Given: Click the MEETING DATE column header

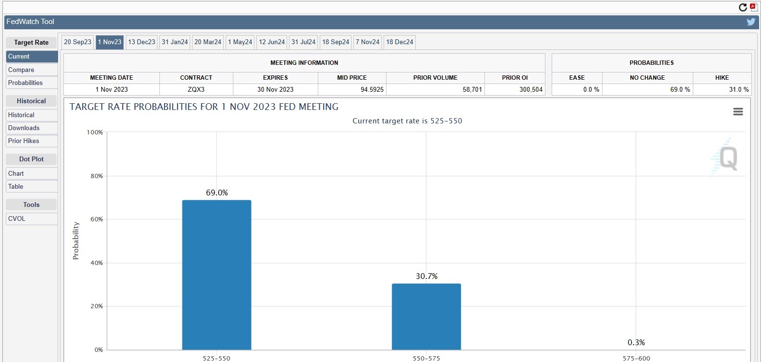Looking at the screenshot, I should click(111, 78).
